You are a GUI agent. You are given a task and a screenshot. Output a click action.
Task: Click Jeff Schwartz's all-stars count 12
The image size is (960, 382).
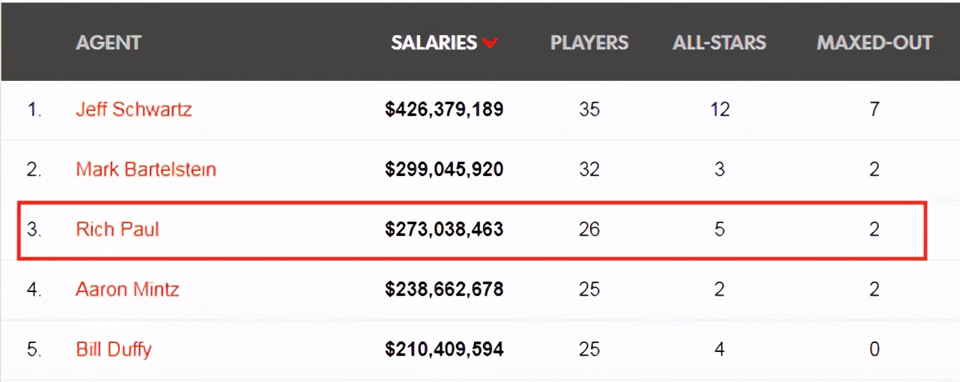click(720, 109)
